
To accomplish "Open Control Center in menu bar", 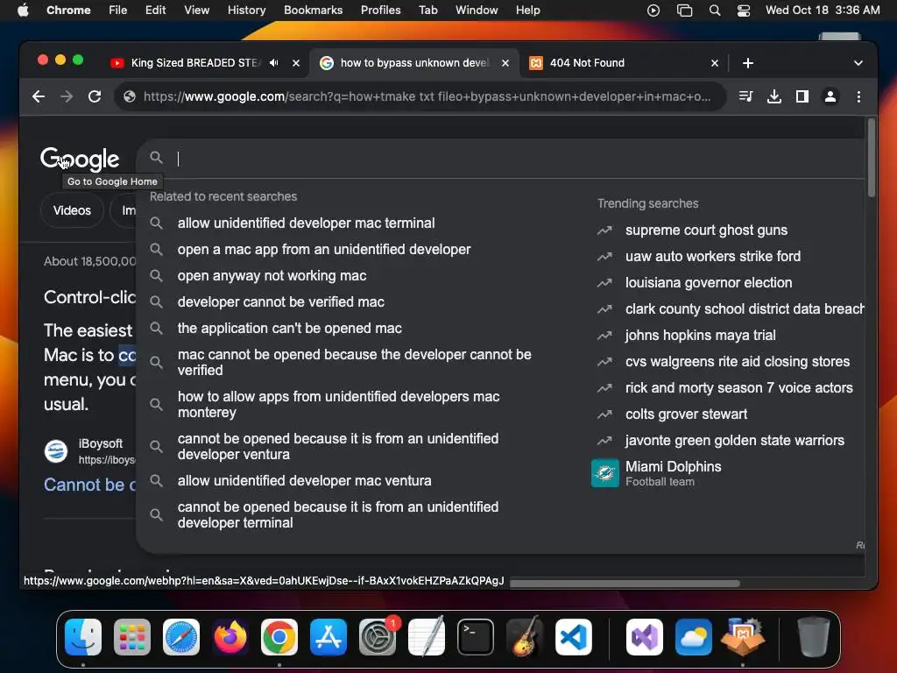I will click(743, 10).
